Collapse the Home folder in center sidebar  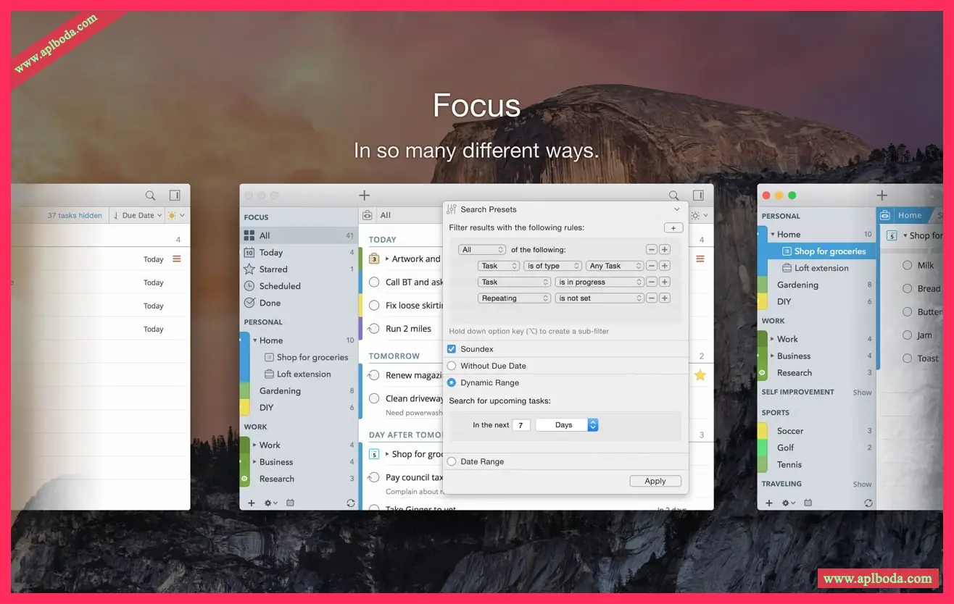click(254, 340)
